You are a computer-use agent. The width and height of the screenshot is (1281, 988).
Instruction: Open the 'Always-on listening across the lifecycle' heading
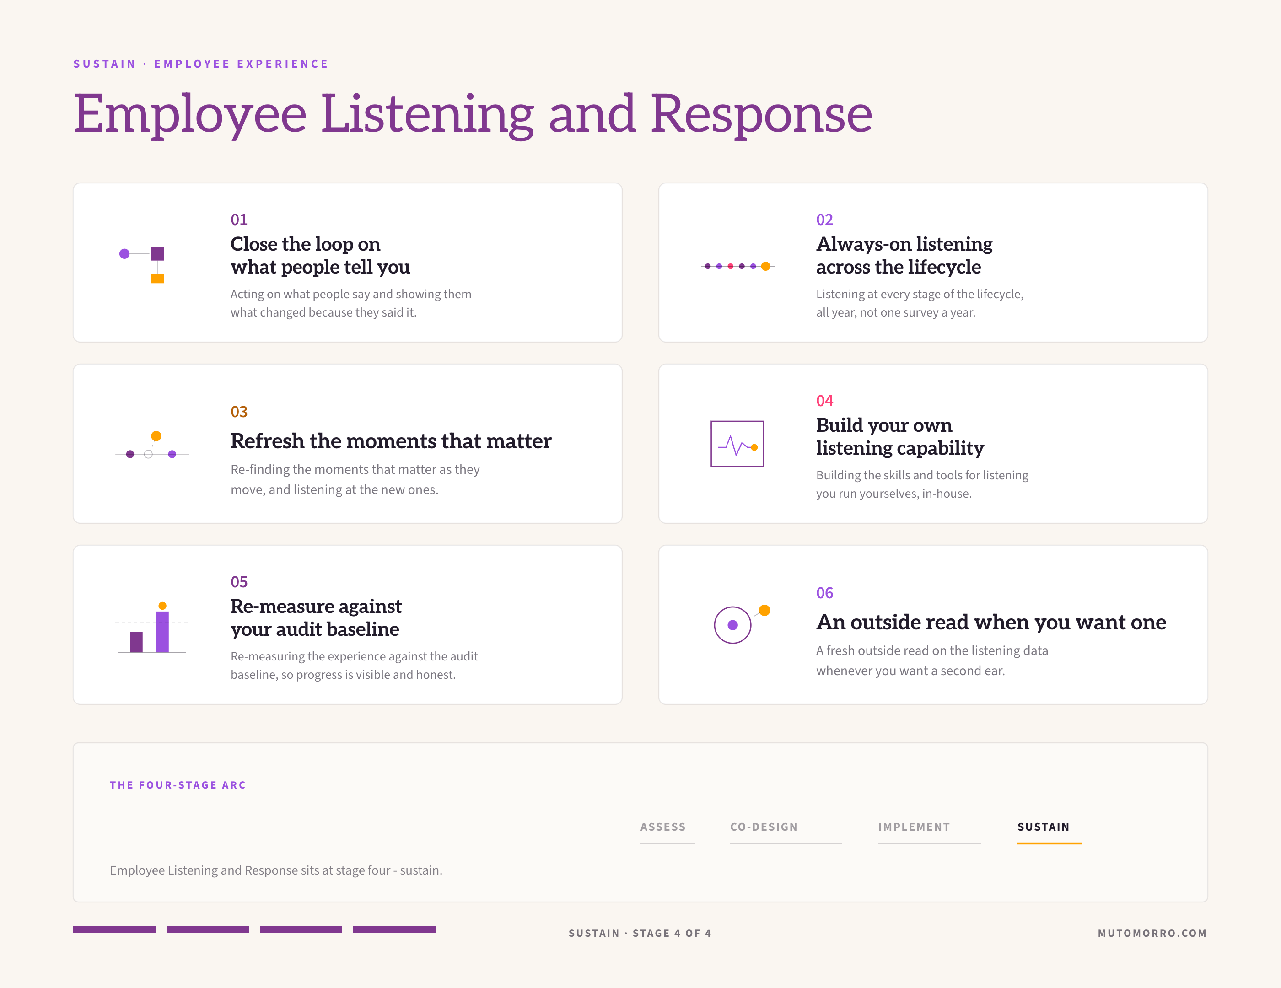904,255
